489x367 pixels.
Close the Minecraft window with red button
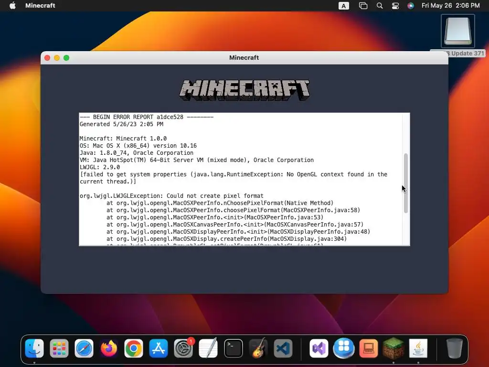[x=47, y=58]
